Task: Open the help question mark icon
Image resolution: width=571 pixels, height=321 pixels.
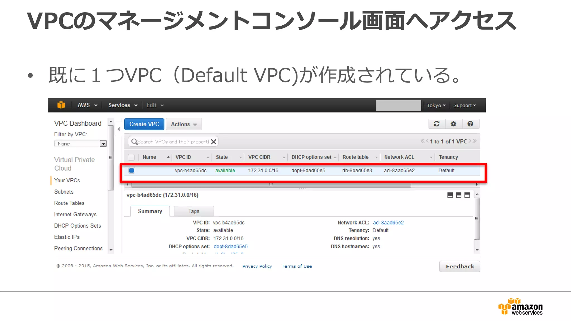Action: [470, 124]
